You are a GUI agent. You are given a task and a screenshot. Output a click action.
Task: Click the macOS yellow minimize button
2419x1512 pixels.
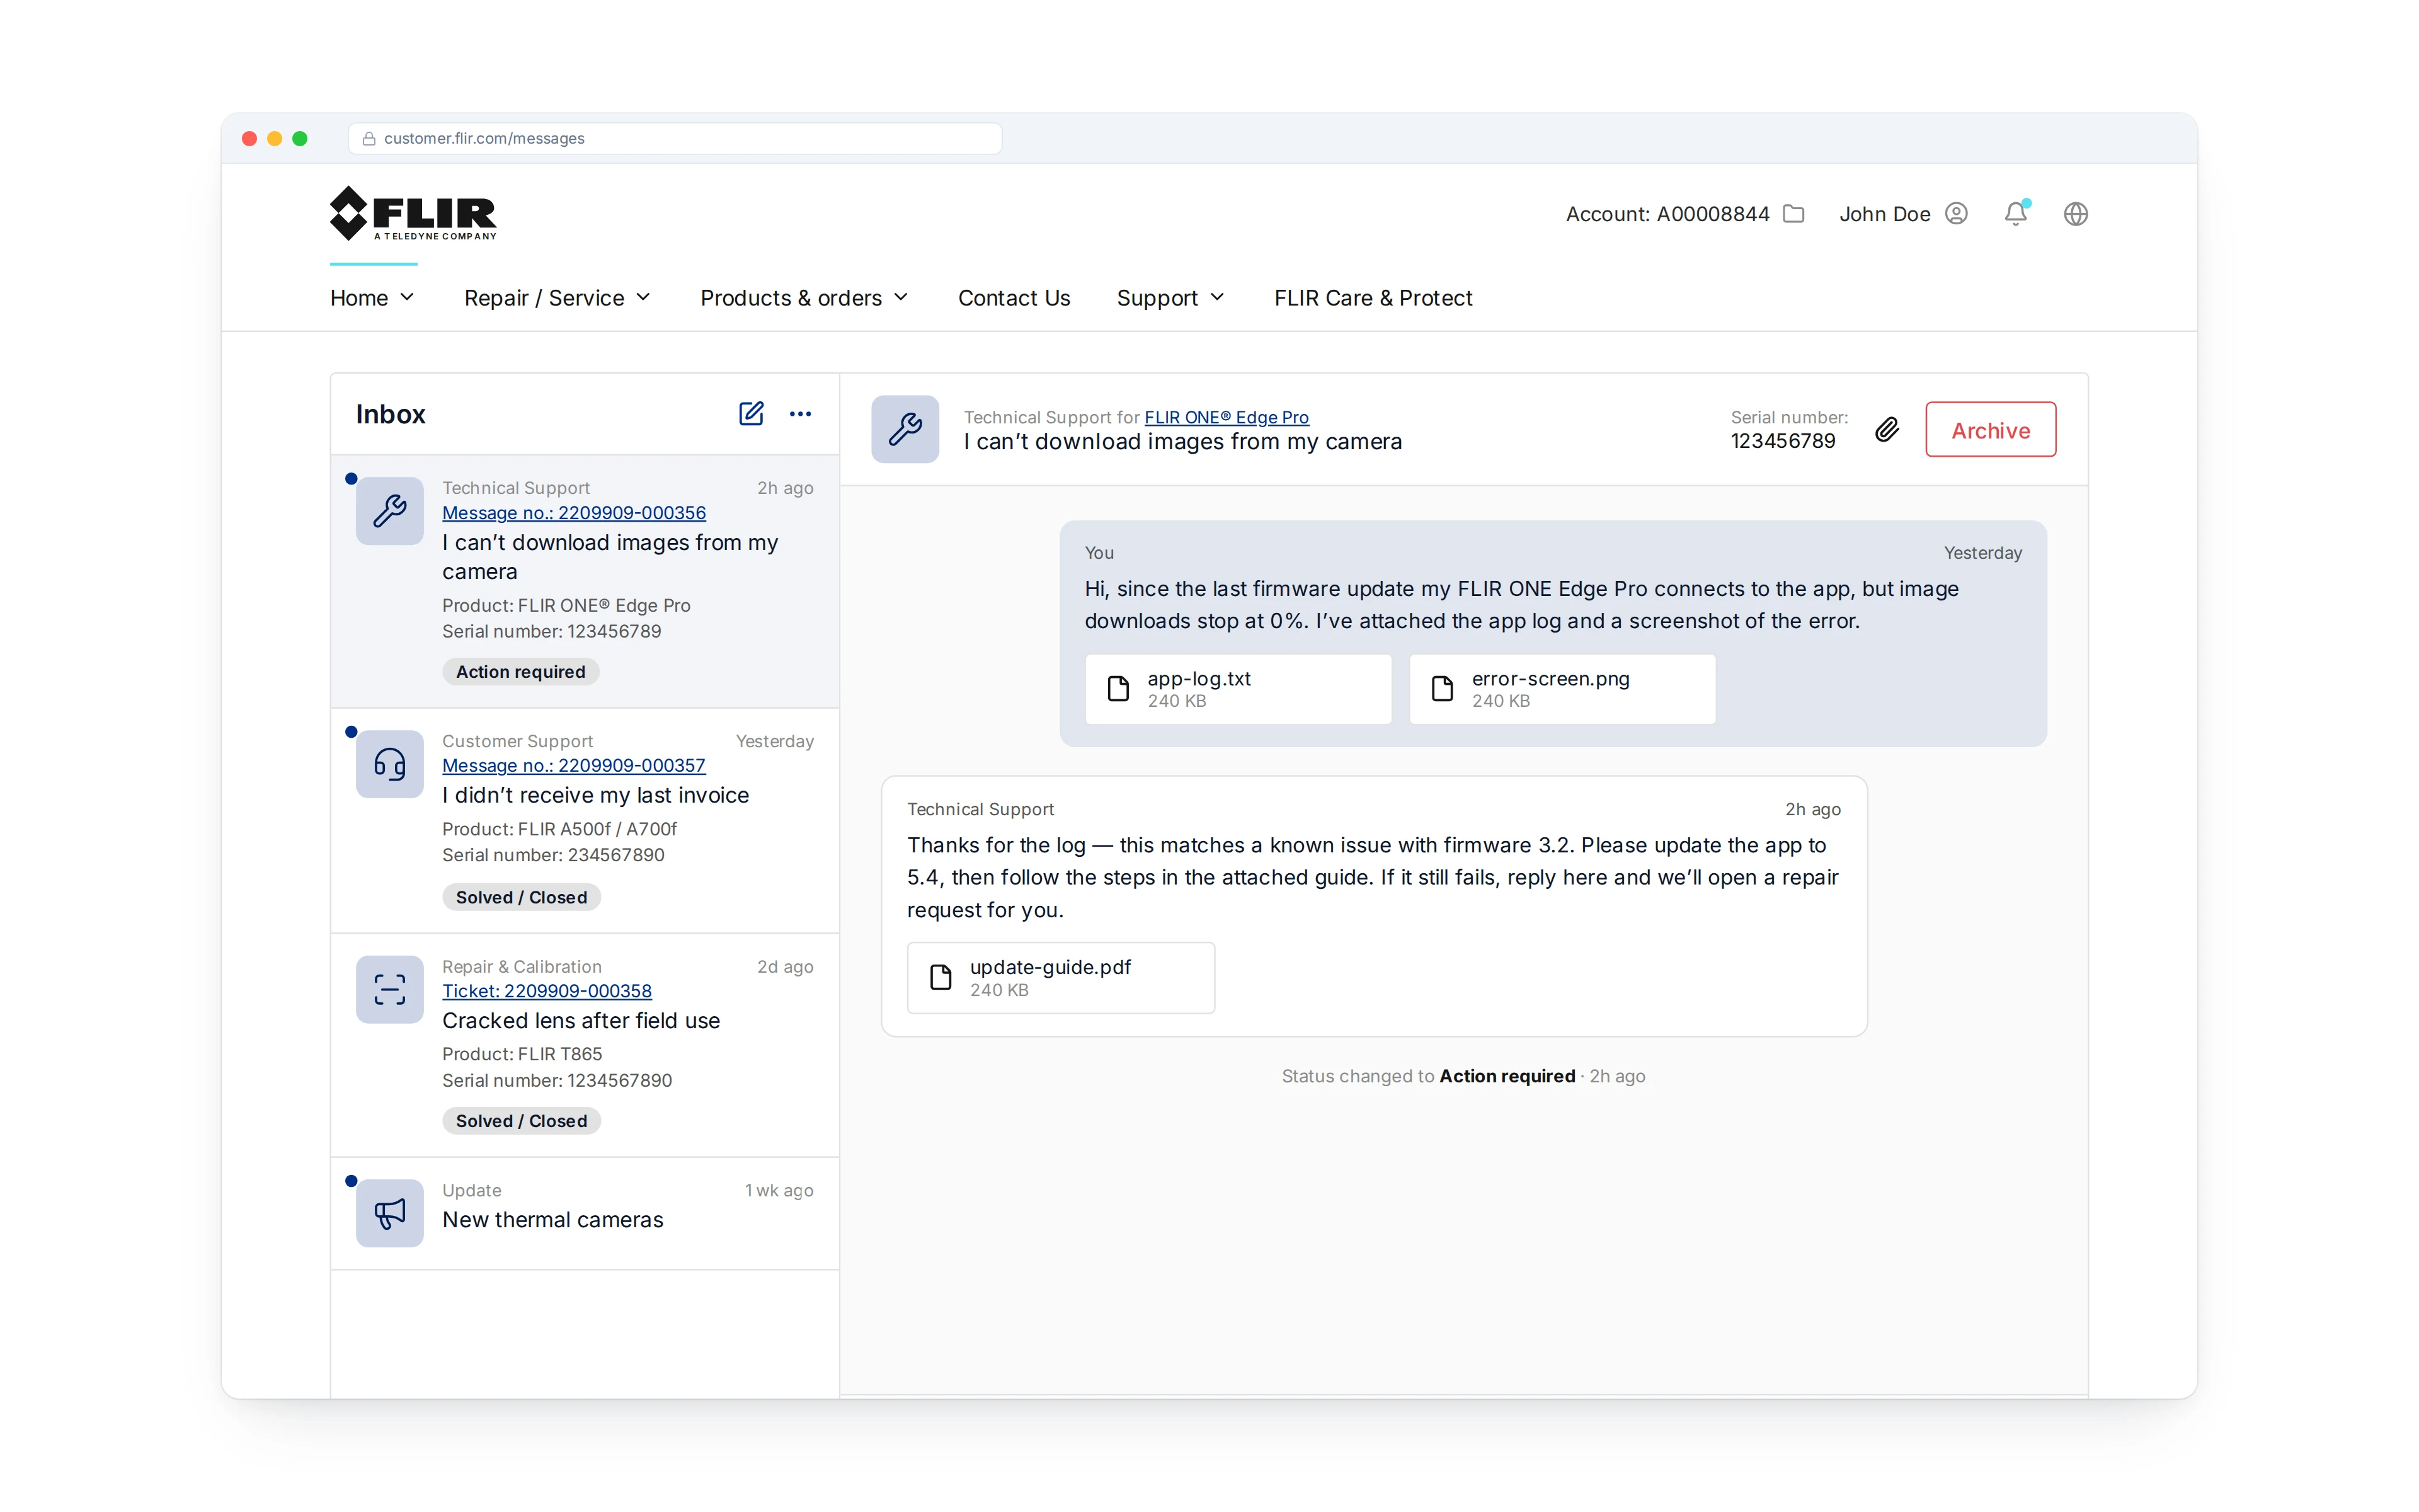click(275, 139)
